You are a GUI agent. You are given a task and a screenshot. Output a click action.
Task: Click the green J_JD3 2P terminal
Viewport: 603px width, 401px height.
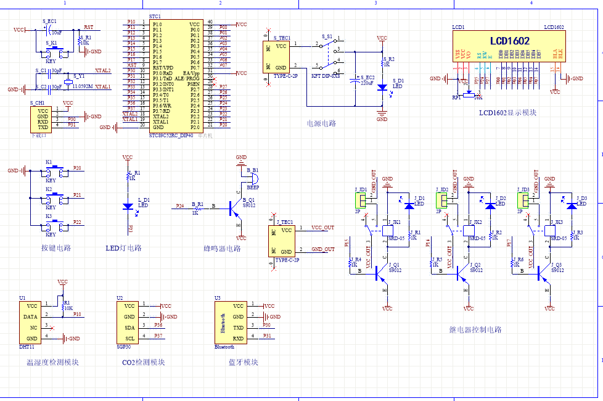coord(523,200)
